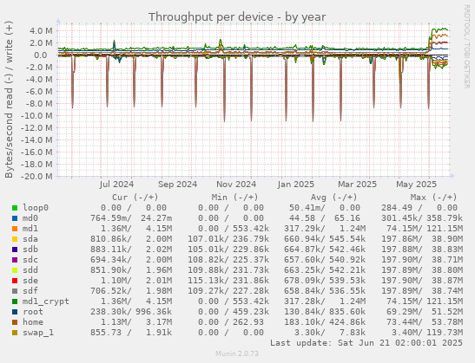The width and height of the screenshot is (475, 363).
Task: Click root avg value '130.84k/ 835.60k'
Action: [x=325, y=311]
